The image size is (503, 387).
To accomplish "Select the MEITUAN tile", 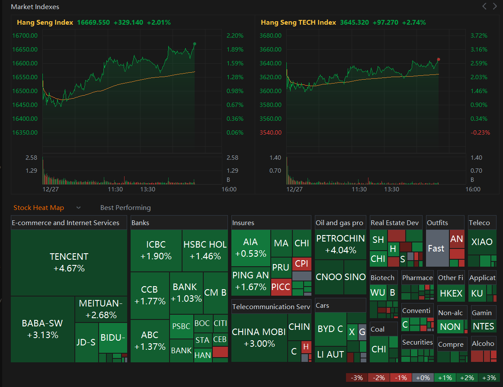I will [x=101, y=309].
